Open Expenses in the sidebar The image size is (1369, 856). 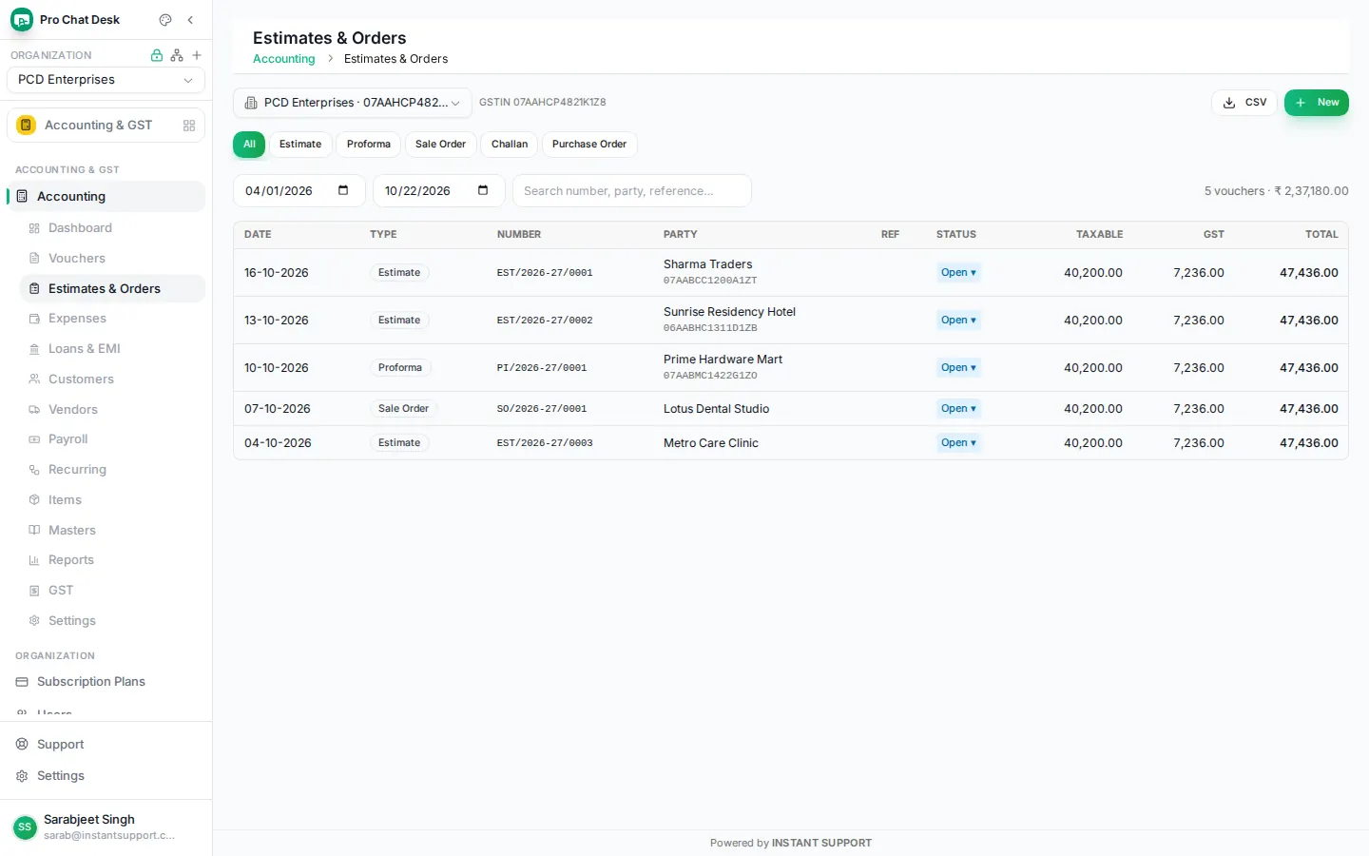112,319
